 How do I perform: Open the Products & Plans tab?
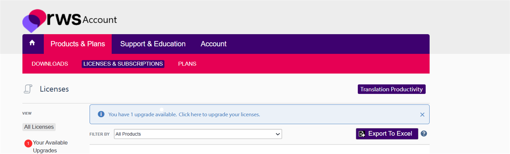pos(78,44)
